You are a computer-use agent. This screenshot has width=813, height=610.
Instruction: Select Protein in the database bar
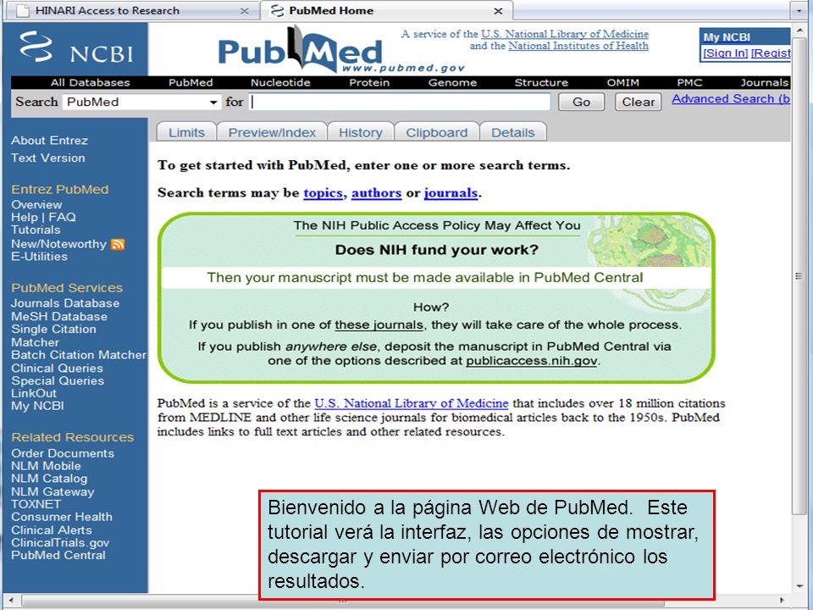tap(369, 82)
